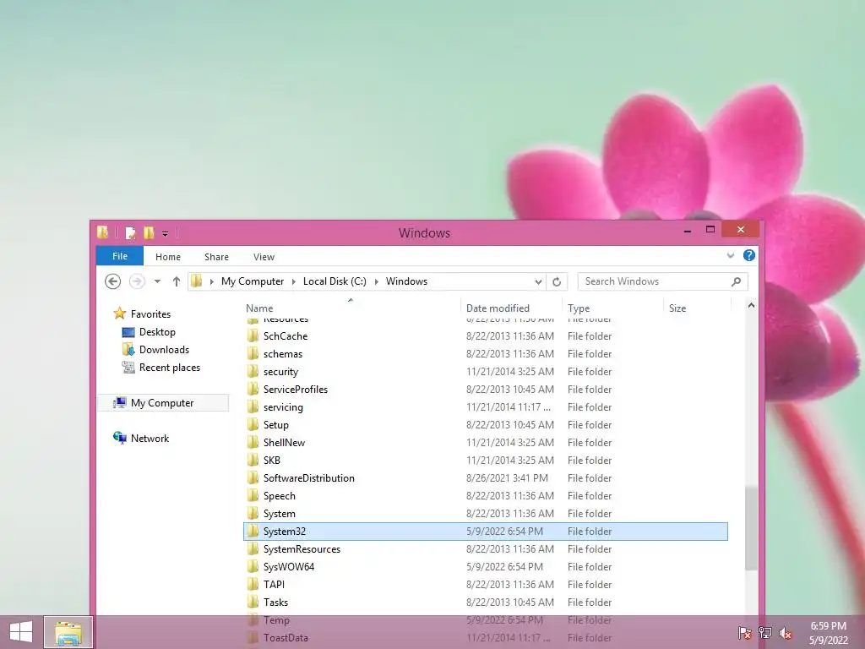Click SoftwareDistribution date 8/26/2021 3:41 PM
The image size is (865, 649).
point(507,478)
